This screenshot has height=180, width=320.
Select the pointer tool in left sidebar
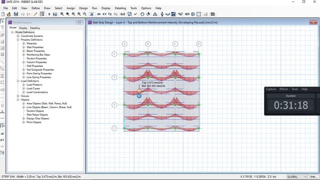pyautogui.click(x=2, y=21)
